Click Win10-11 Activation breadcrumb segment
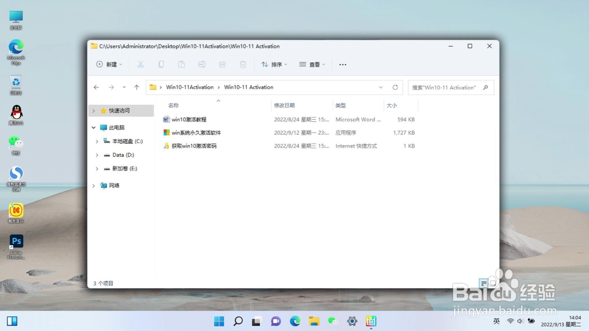589x331 pixels. (x=249, y=87)
